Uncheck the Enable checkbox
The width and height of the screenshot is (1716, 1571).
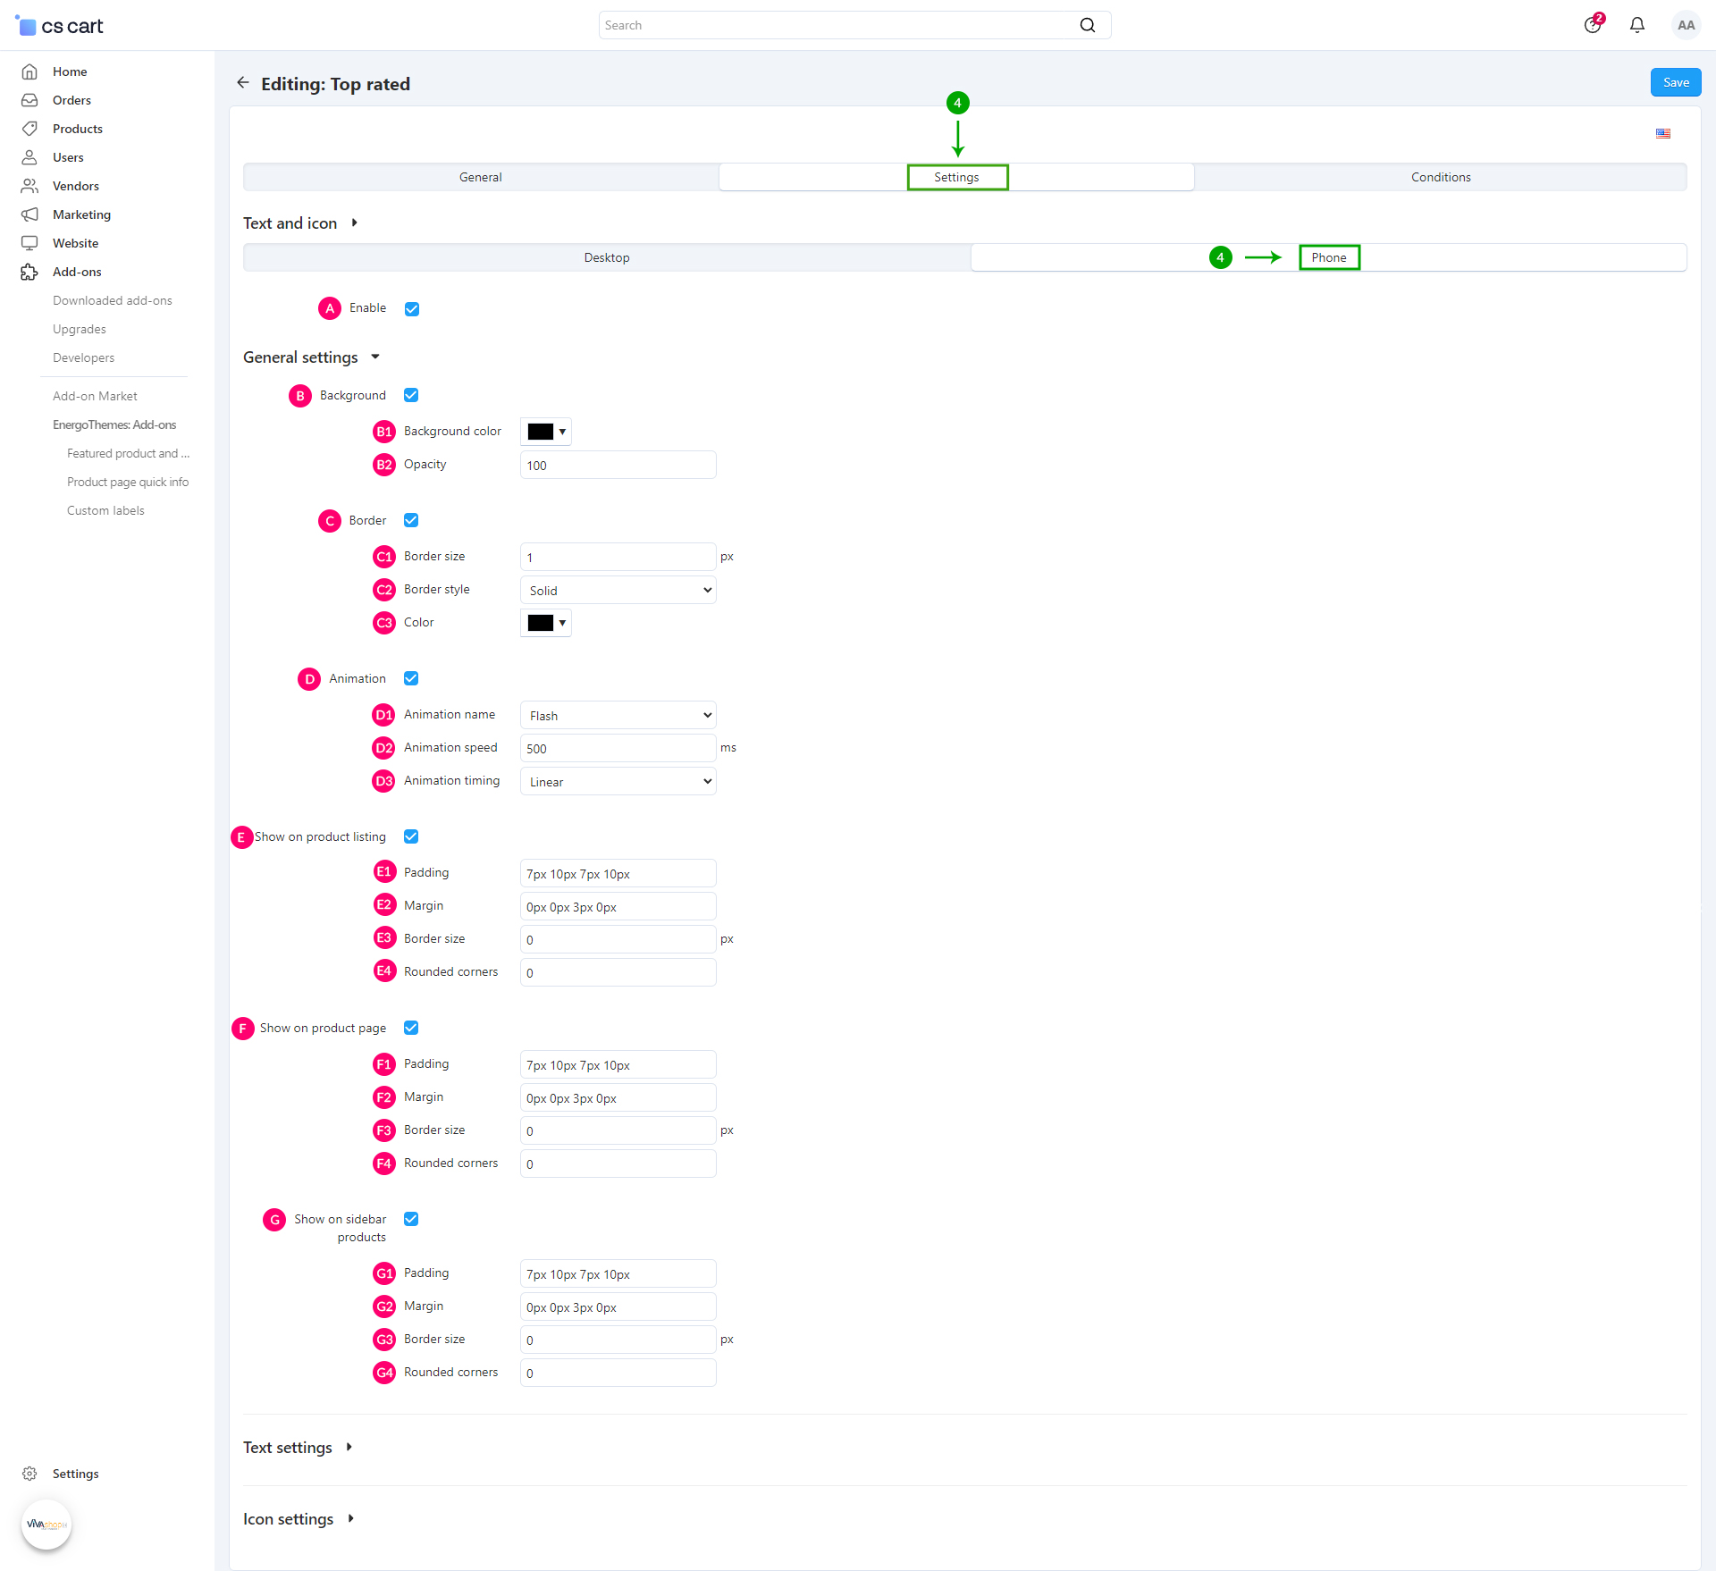click(412, 308)
